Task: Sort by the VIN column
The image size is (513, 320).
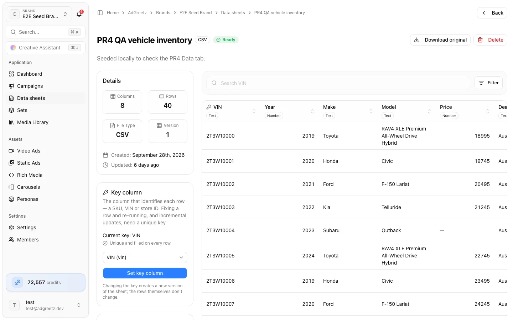Action: point(254,111)
